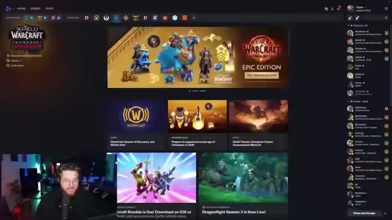392x220 pixels.
Task: Go to the HOME tab
Action: tap(21, 9)
